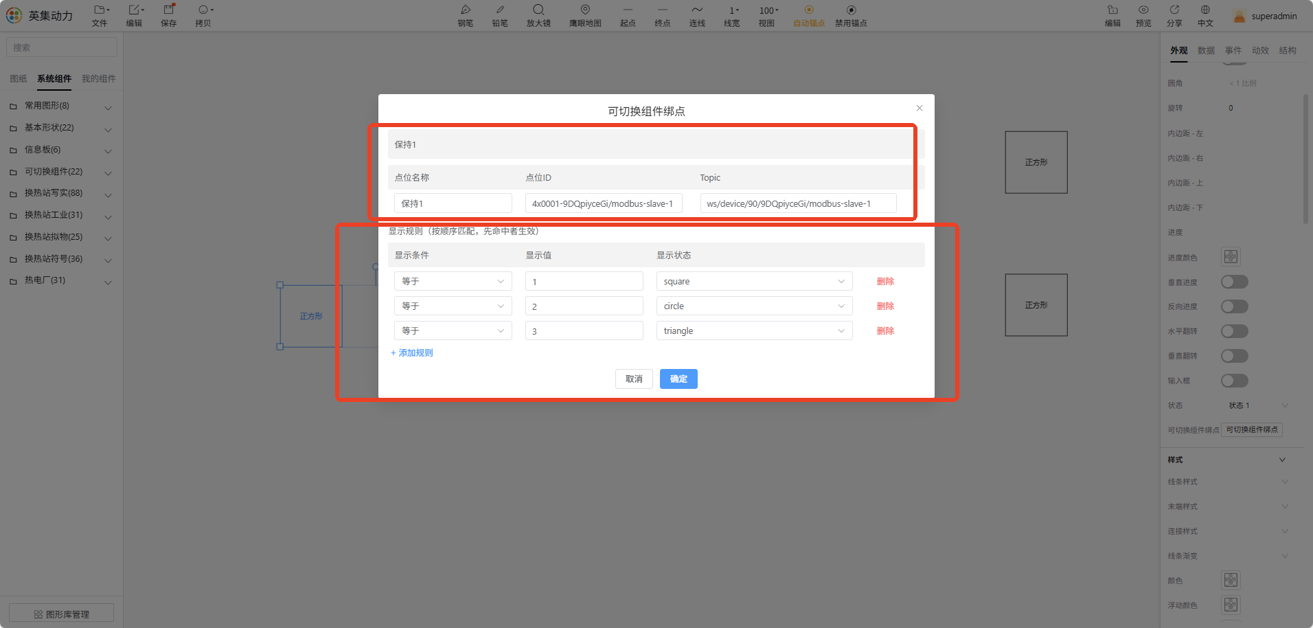This screenshot has width=1313, height=628.
Task: Open the 状态 1 state dropdown
Action: (x=1258, y=405)
